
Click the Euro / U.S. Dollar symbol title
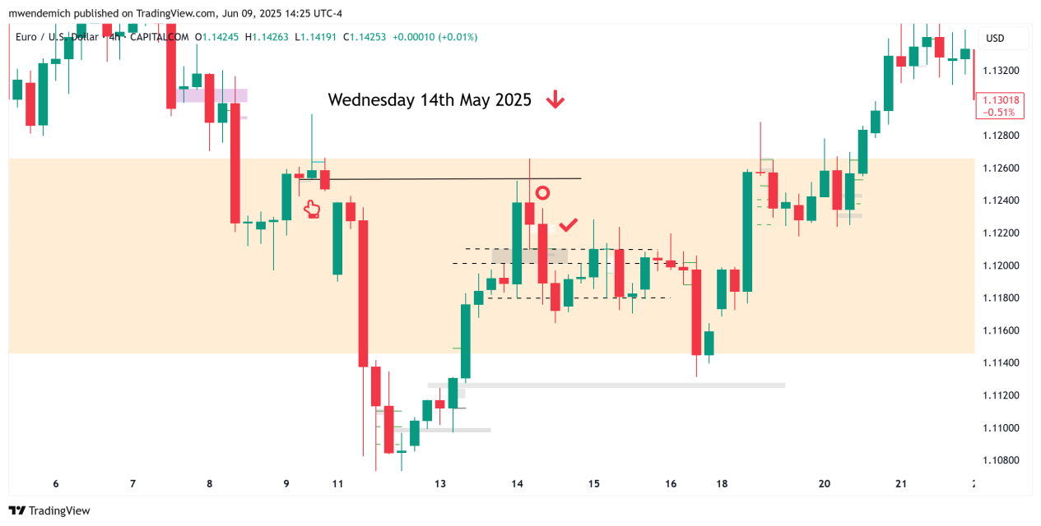pyautogui.click(x=56, y=37)
